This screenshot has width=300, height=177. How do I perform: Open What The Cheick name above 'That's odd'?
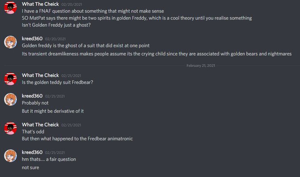(x=41, y=125)
